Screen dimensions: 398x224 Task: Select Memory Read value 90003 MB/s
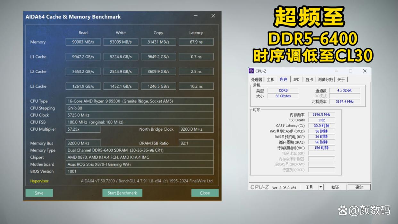83,42
